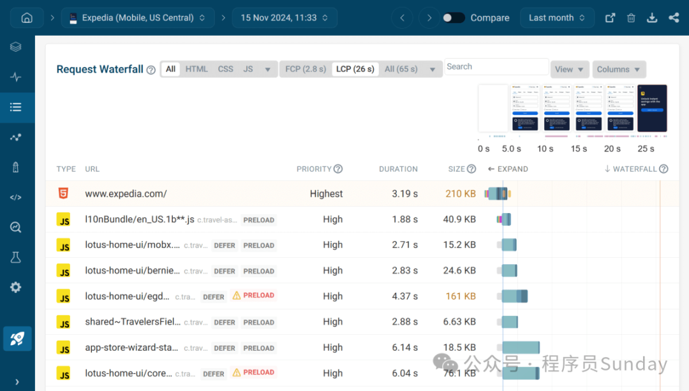Click the download icon
Screen dimensions: 689x391
(x=652, y=18)
